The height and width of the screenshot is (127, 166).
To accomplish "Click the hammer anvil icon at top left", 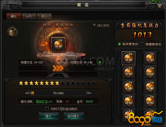I will tap(12, 32).
